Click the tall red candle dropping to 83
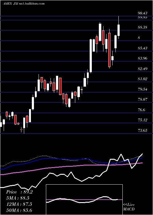The height and width of the screenshot is (215, 153). tap(109, 50)
